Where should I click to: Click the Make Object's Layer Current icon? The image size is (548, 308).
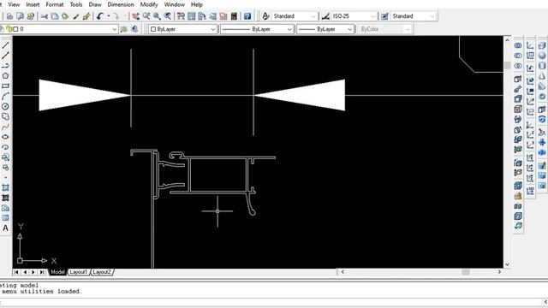[123, 29]
